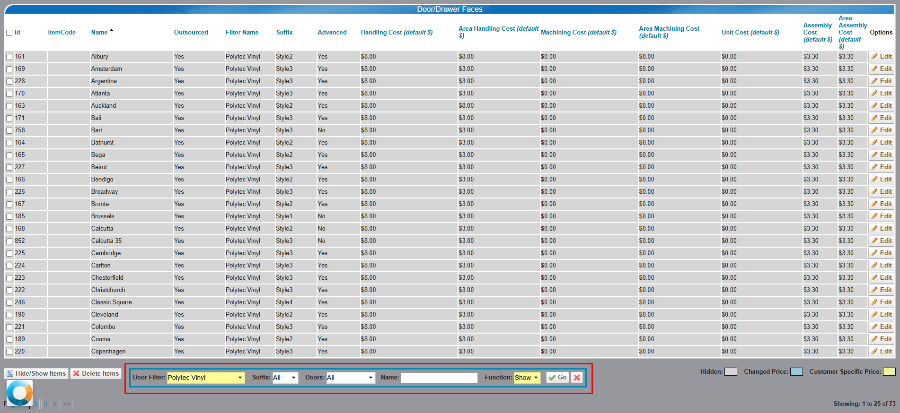Check the checkbox for row Id 166
900x413 pixels.
coord(9,180)
